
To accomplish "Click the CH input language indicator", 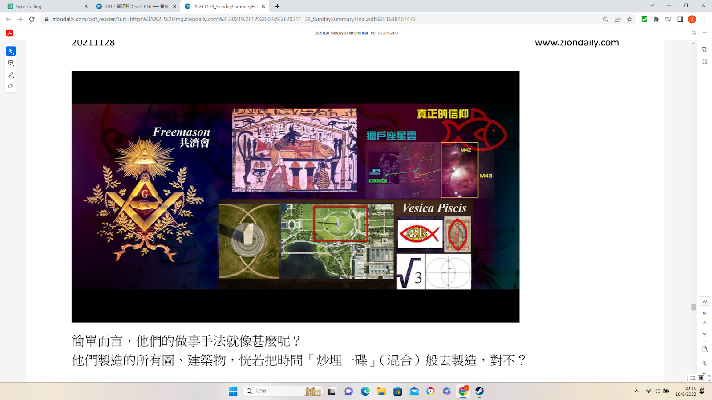I will coord(692,378).
